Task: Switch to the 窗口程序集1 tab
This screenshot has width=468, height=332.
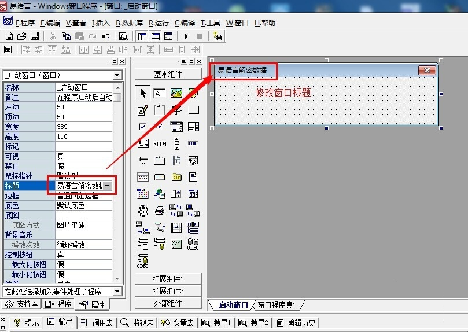Action: coord(277,305)
